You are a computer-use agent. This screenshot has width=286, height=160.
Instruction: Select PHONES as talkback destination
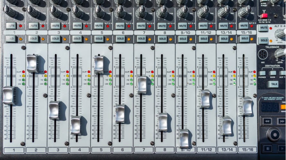click(x=262, y=73)
